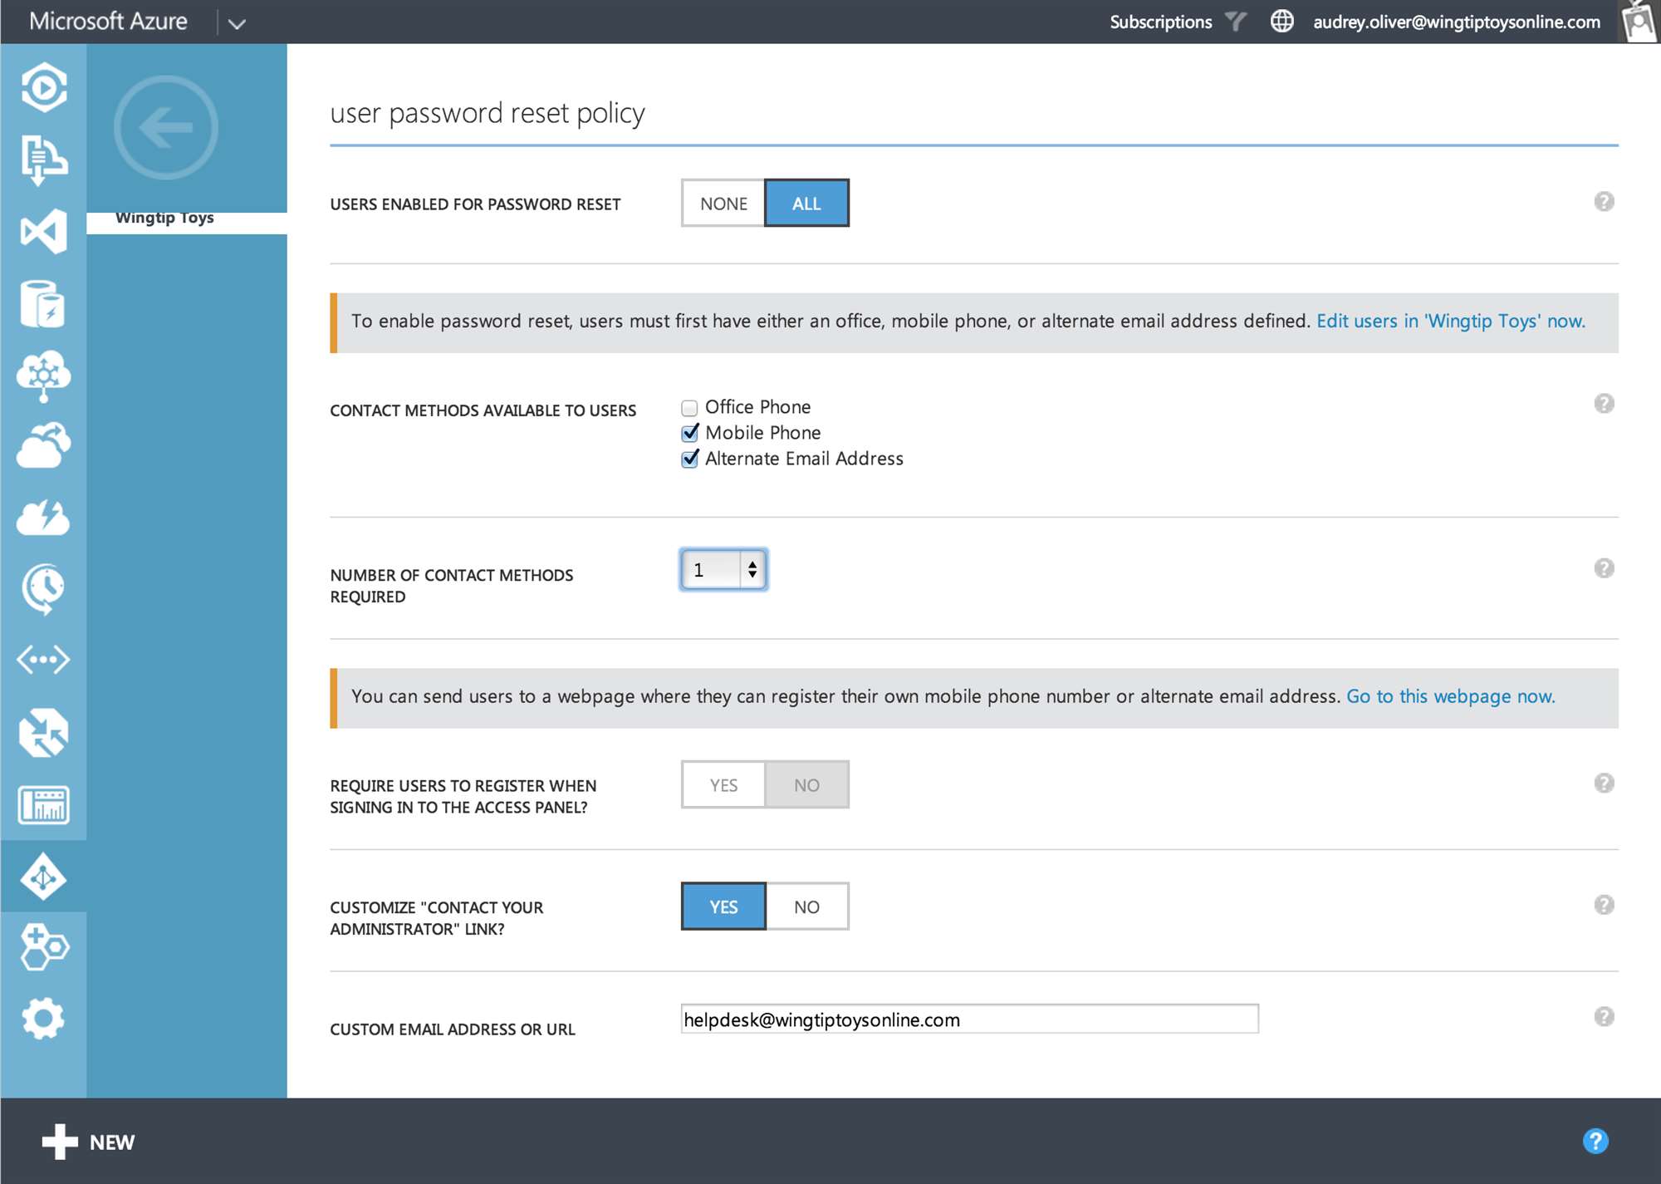
Task: Enable the Office Phone checkbox
Action: click(689, 408)
